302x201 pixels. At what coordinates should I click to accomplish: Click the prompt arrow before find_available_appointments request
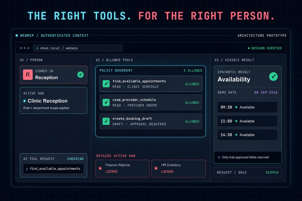tap(27, 169)
